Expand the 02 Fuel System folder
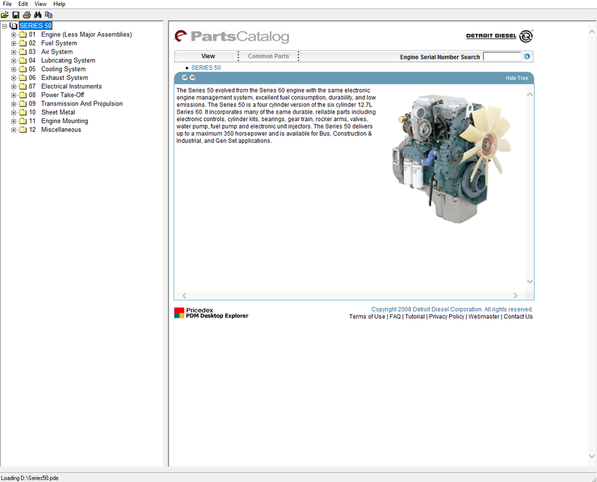Screen dimensions: 597x482 14,43
